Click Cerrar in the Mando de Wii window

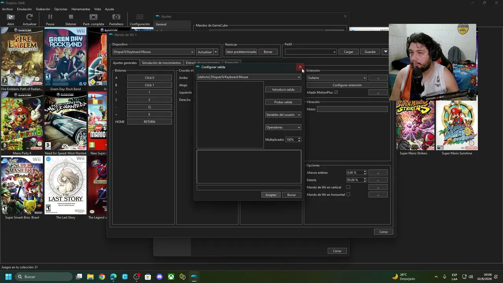pos(384,232)
